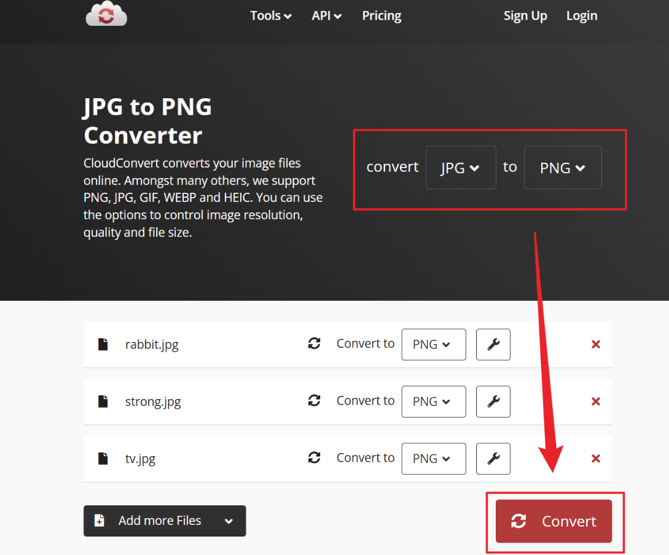This screenshot has height=555, width=669.
Task: Click the file icon beside tv.jpg
Action: (103, 458)
